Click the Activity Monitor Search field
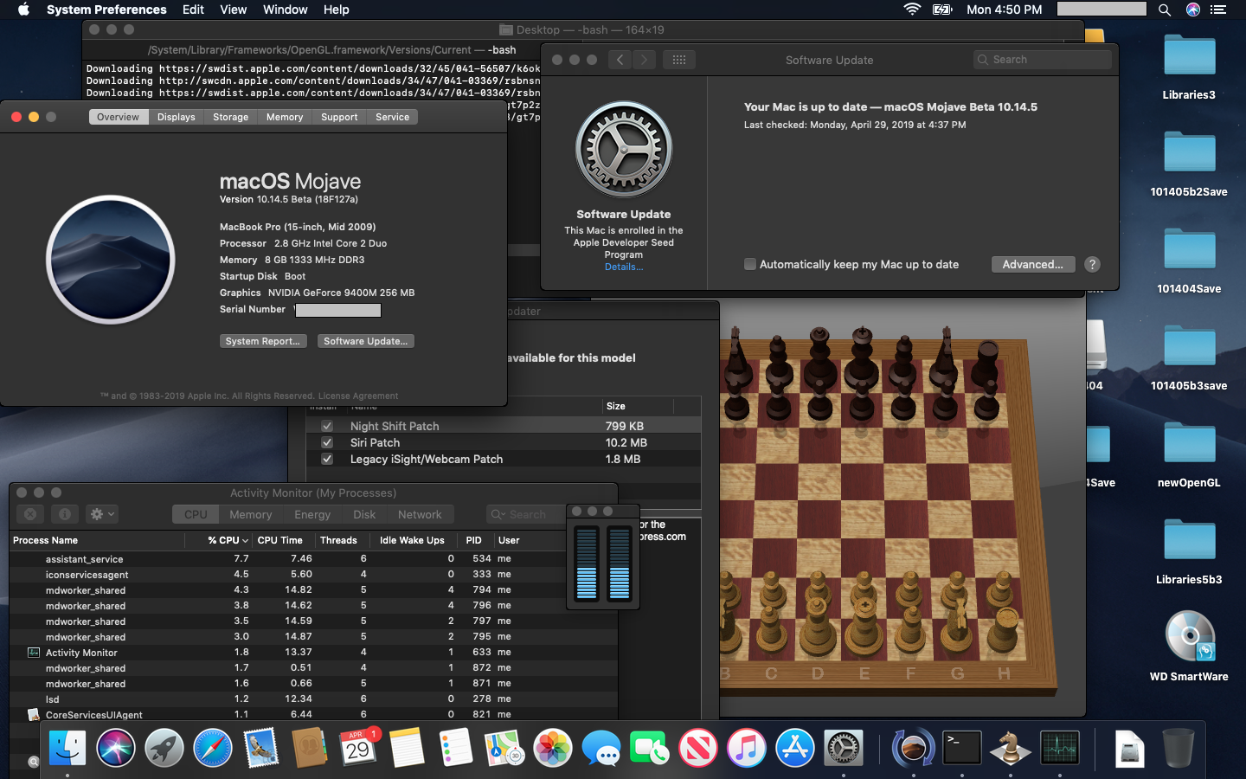The width and height of the screenshot is (1246, 779). coord(524,514)
